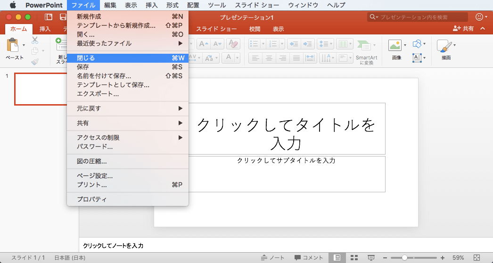Open the 編集 menu in menu bar

pos(110,5)
